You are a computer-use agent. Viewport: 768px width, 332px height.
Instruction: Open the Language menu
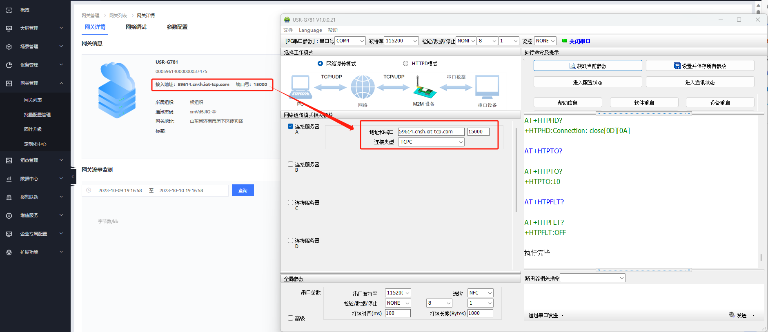pyautogui.click(x=310, y=30)
